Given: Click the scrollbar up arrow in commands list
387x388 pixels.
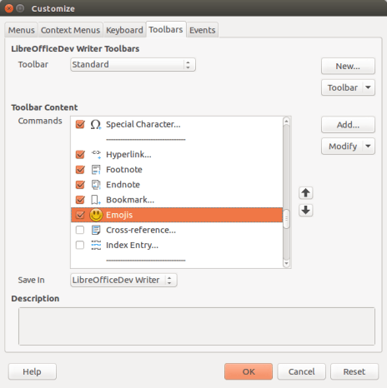Looking at the screenshot, I should pos(286,121).
